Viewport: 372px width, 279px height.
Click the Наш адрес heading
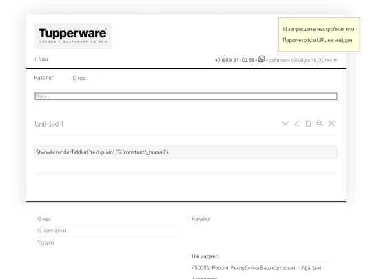point(205,256)
